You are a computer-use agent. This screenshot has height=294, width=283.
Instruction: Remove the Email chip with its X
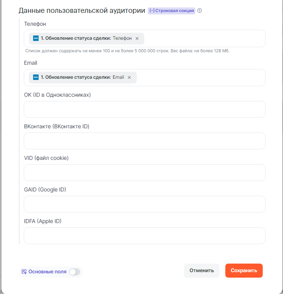[129, 78]
